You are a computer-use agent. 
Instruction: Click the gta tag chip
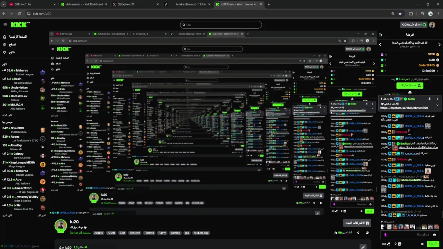(187, 233)
